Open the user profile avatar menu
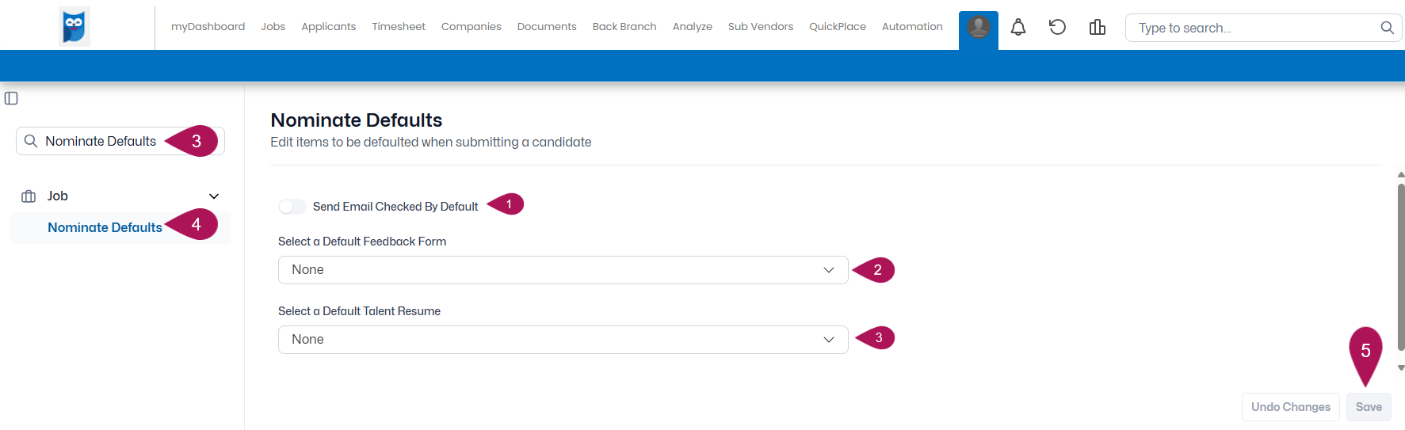Viewport: 1405px width, 430px height. pyautogui.click(x=979, y=27)
